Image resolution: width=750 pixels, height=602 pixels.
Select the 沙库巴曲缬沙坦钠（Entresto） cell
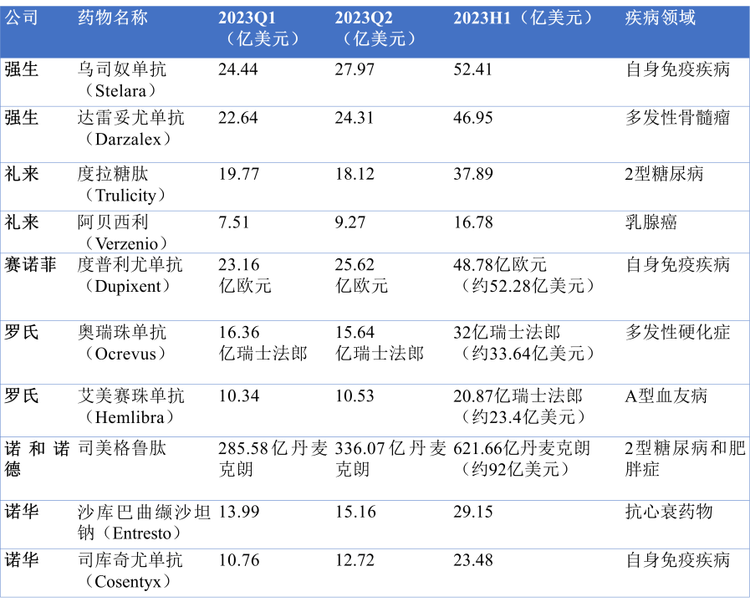pos(144,523)
